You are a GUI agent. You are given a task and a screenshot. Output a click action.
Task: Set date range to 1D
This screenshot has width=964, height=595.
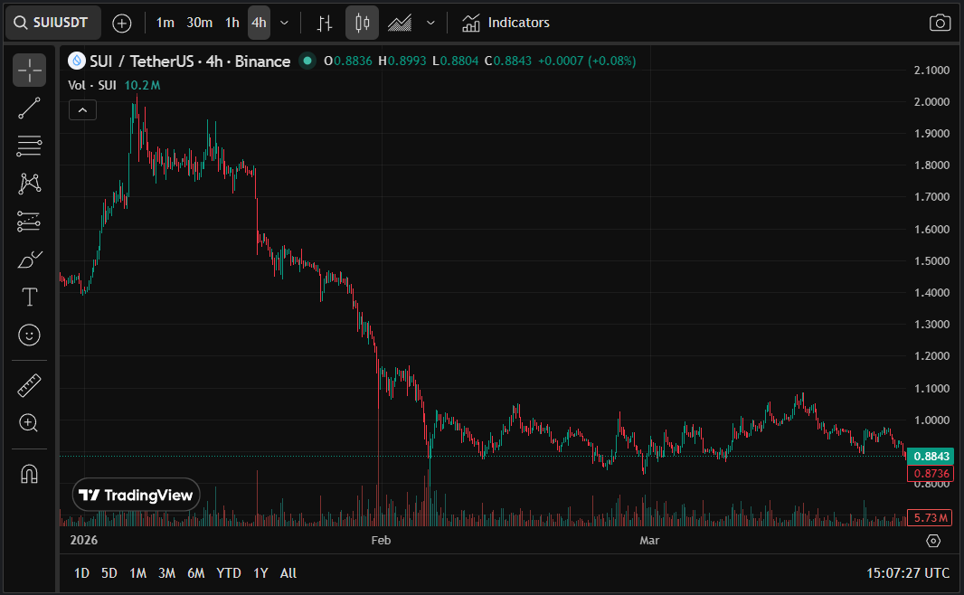coord(81,573)
